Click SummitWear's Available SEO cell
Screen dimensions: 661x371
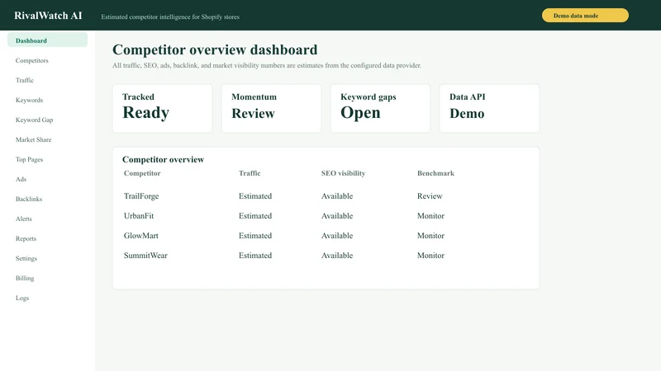[337, 256]
